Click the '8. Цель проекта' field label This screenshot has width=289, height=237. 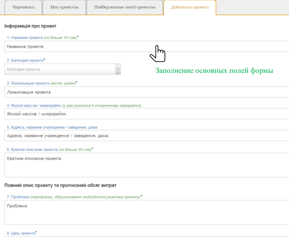[x=21, y=233]
